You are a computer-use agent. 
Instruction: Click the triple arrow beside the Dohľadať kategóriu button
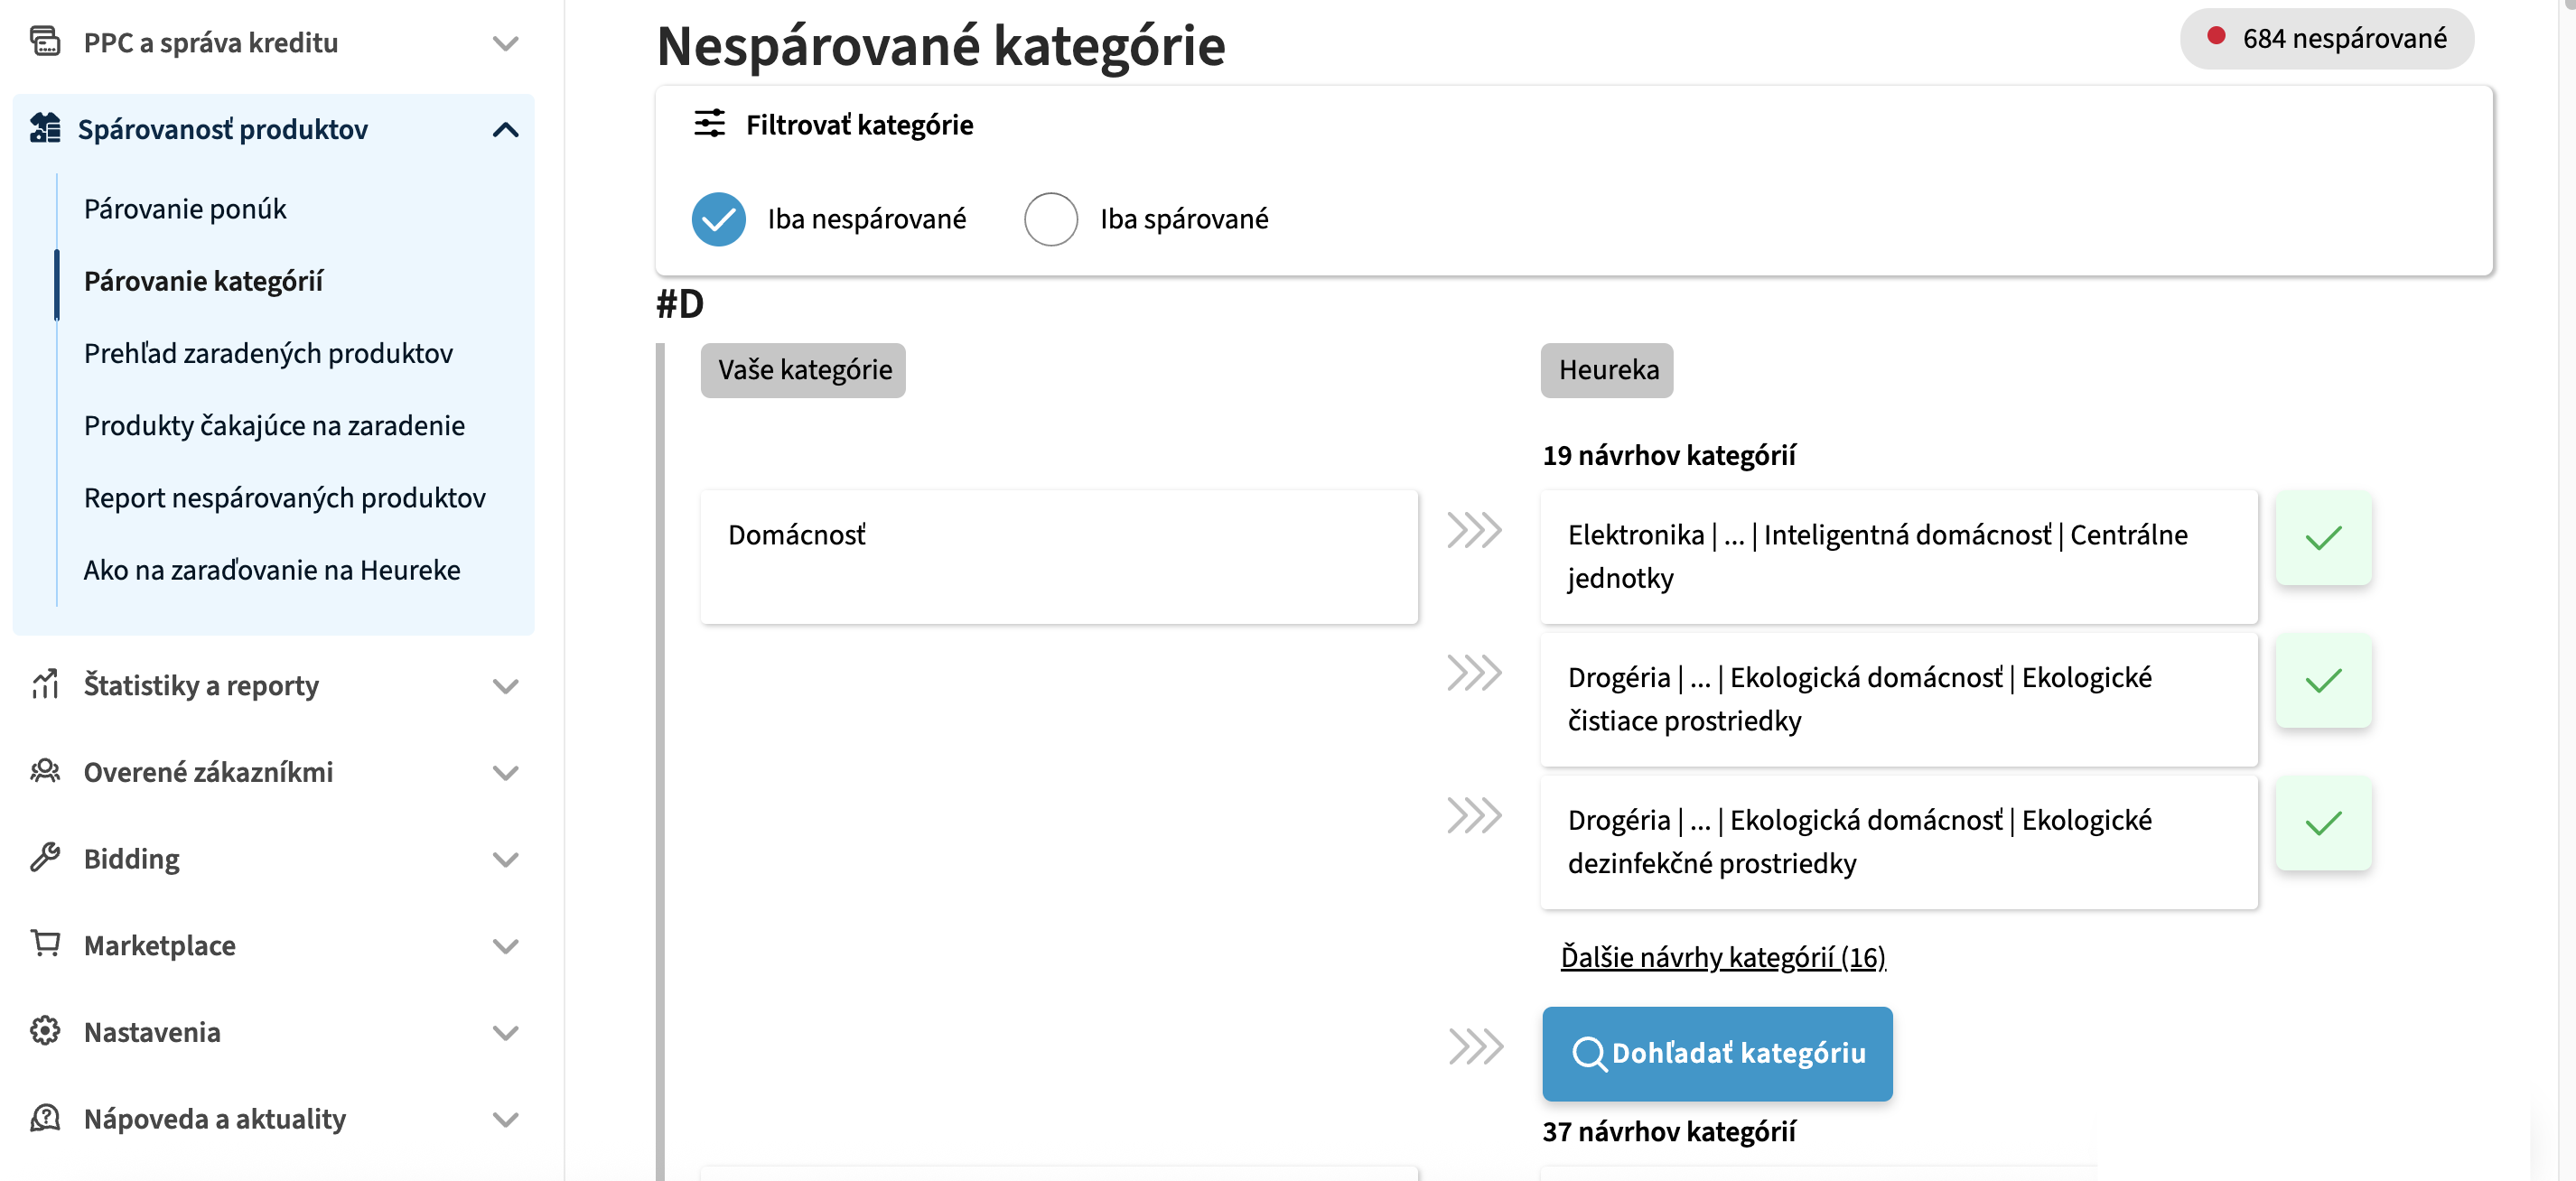pyautogui.click(x=1476, y=1047)
